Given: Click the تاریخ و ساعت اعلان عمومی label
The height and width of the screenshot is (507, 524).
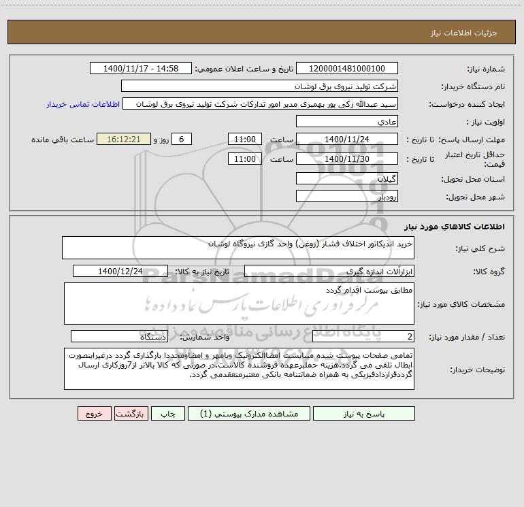Looking at the screenshot, I should coord(244,69).
